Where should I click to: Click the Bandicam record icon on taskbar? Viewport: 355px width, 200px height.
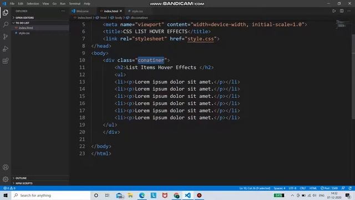click(199, 195)
